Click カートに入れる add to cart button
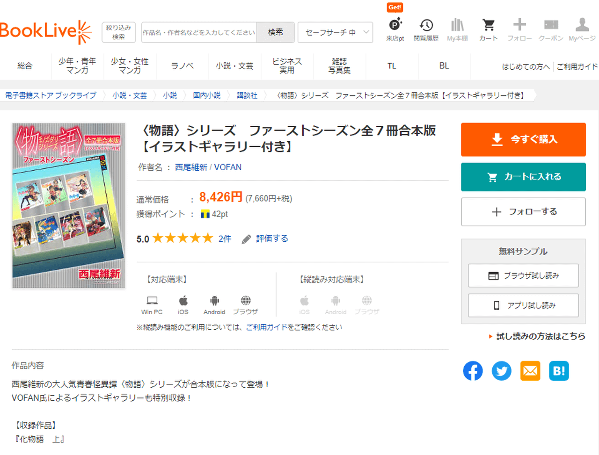599x455 pixels. [523, 177]
